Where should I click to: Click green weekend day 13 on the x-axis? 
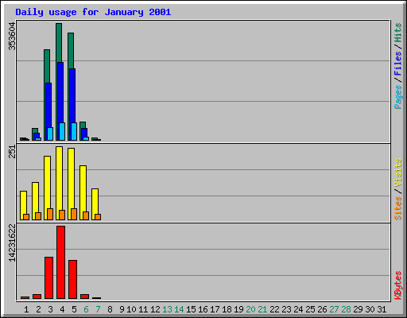167,309
